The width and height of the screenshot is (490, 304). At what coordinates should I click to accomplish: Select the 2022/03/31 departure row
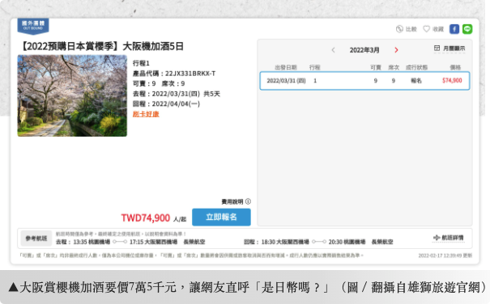tap(364, 81)
